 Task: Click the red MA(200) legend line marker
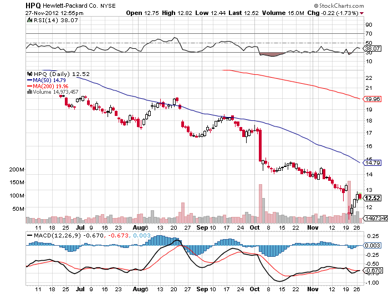click(29, 86)
